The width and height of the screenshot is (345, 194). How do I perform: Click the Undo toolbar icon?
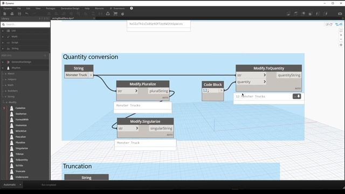pyautogui.click(x=27, y=13)
